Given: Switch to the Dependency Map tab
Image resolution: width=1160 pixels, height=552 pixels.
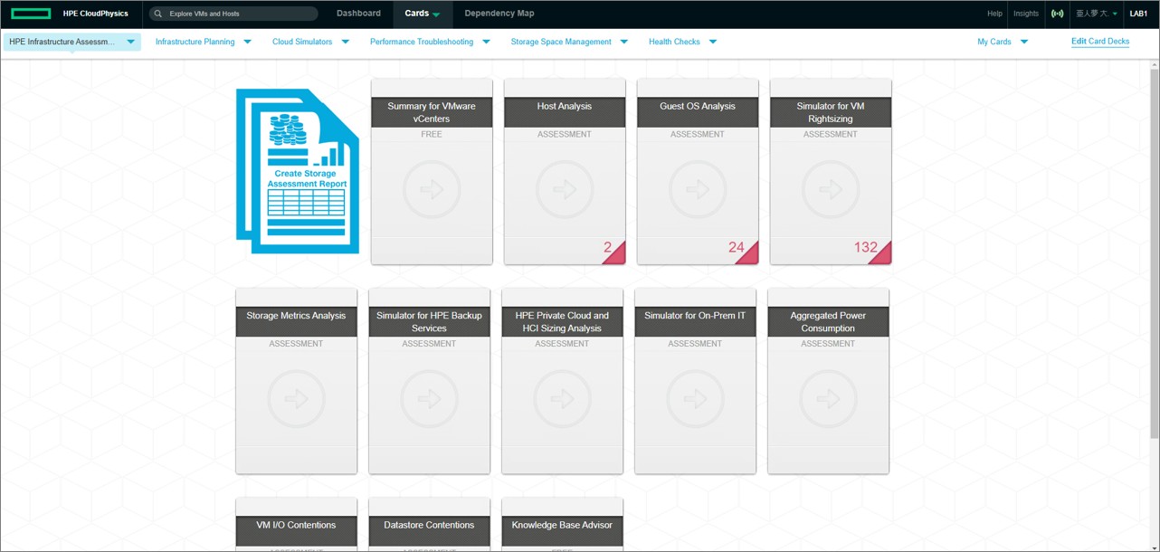Looking at the screenshot, I should click(499, 14).
